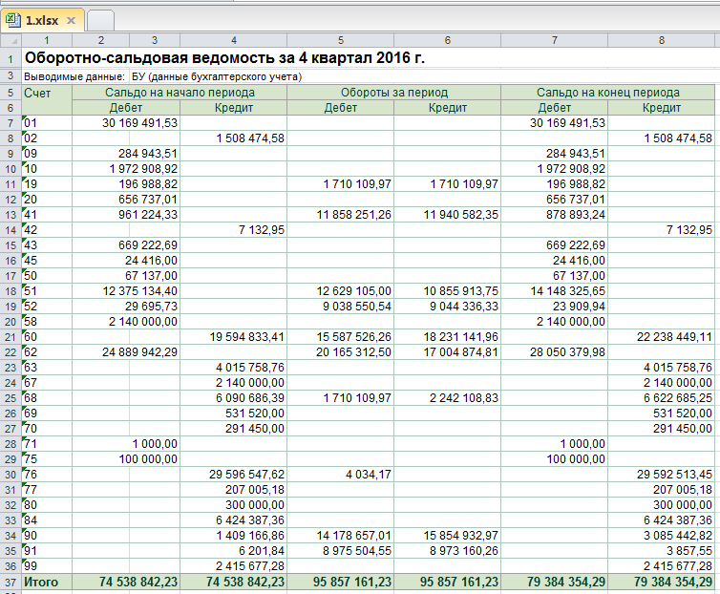
Task: Select the 'Итого' cell in the totals row
Action: tap(42, 583)
